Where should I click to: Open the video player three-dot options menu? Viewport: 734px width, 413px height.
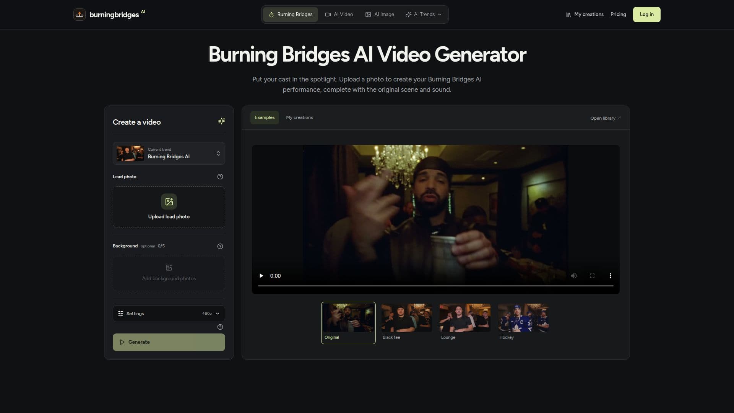(x=611, y=276)
